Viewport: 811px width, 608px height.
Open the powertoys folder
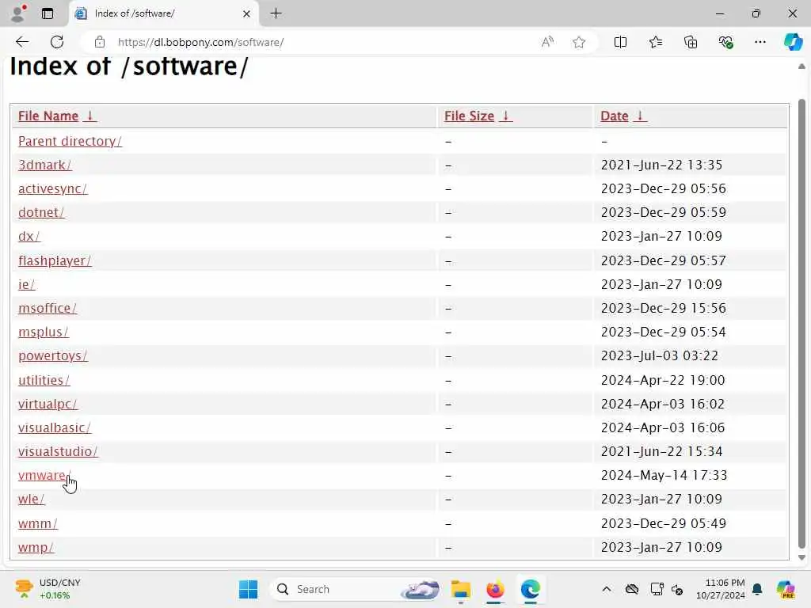pyautogui.click(x=53, y=355)
